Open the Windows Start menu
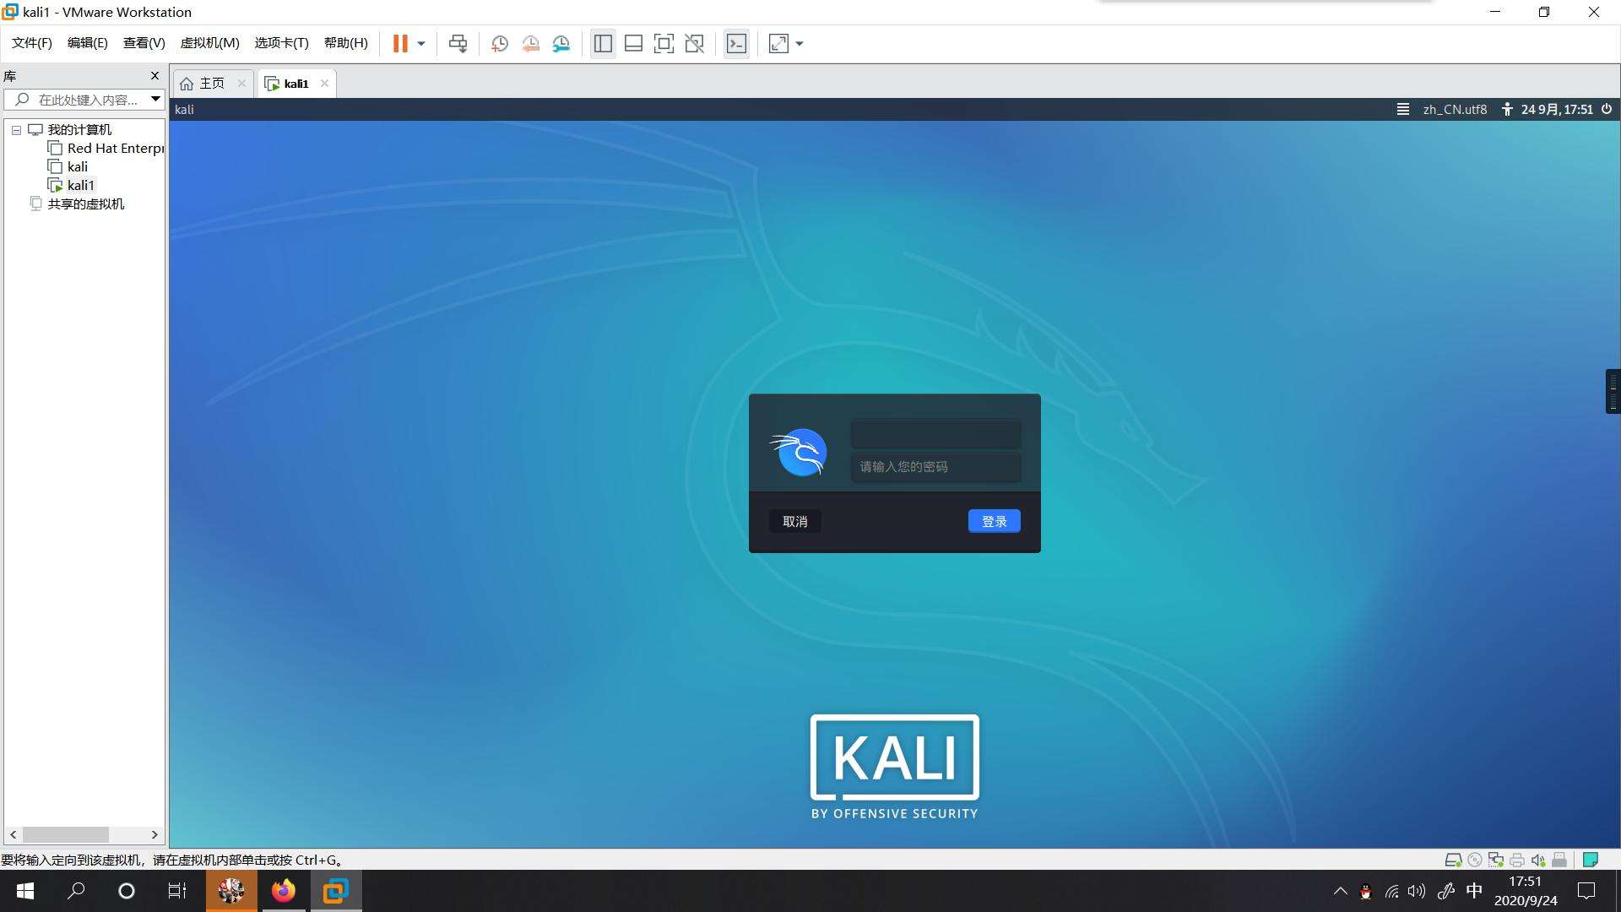Viewport: 1621px width, 912px height. point(25,891)
